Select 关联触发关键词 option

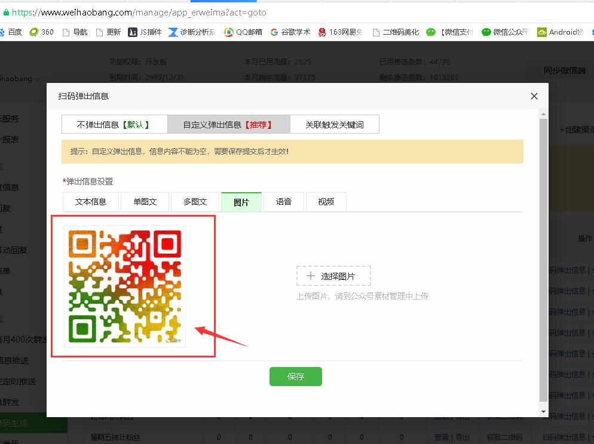tap(335, 124)
